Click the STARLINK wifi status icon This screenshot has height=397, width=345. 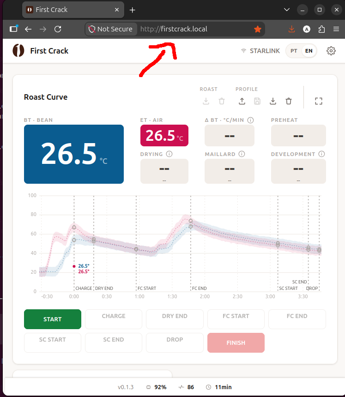click(x=243, y=51)
